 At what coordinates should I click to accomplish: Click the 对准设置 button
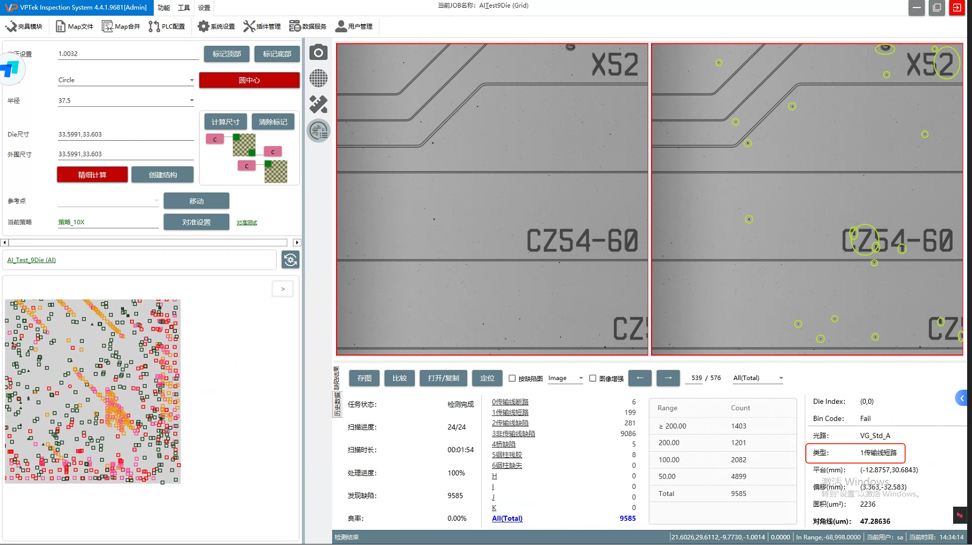[196, 222]
